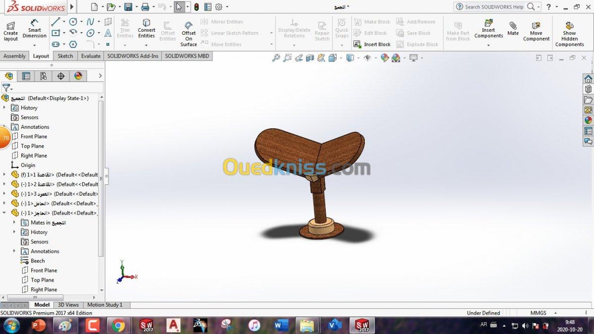Open the dropdown arrow under Insert Components
This screenshot has width=594, height=334.
(x=488, y=45)
